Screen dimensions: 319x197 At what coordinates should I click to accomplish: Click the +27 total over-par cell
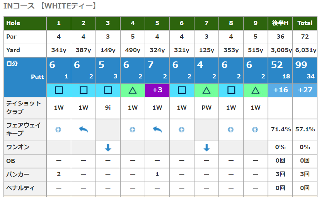click(305, 91)
